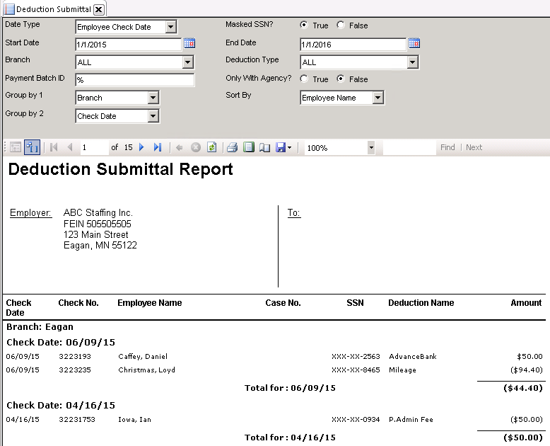Print the report
Viewport: 550px width, 446px height.
232,147
